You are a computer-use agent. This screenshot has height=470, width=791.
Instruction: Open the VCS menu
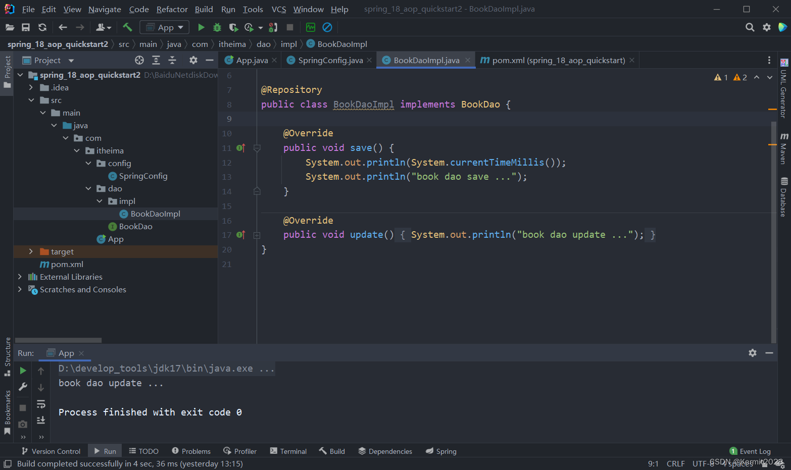(x=279, y=9)
